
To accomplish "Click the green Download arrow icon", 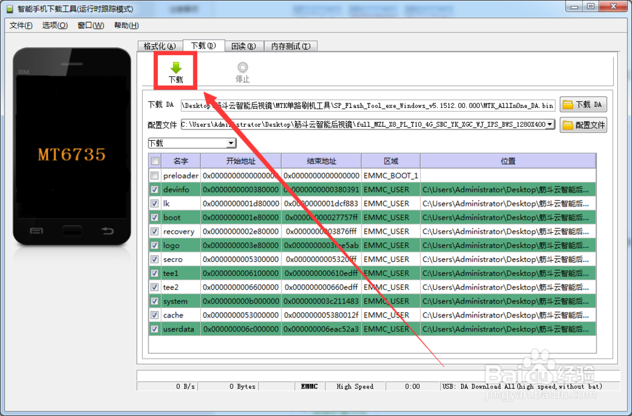I will [x=176, y=68].
